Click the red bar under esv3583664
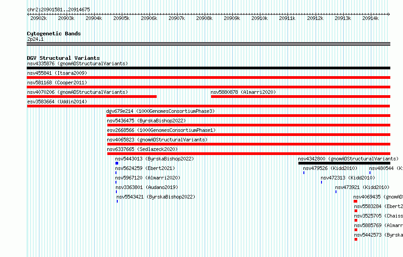403x257 pixels. point(208,106)
